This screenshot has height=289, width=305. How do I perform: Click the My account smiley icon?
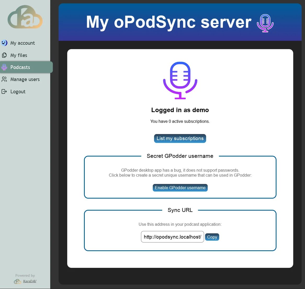point(4,43)
